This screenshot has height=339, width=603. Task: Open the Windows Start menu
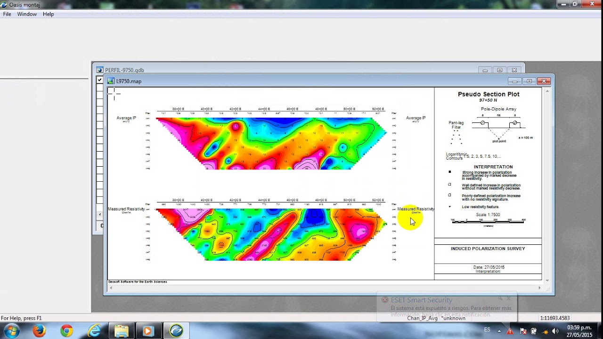(x=12, y=331)
